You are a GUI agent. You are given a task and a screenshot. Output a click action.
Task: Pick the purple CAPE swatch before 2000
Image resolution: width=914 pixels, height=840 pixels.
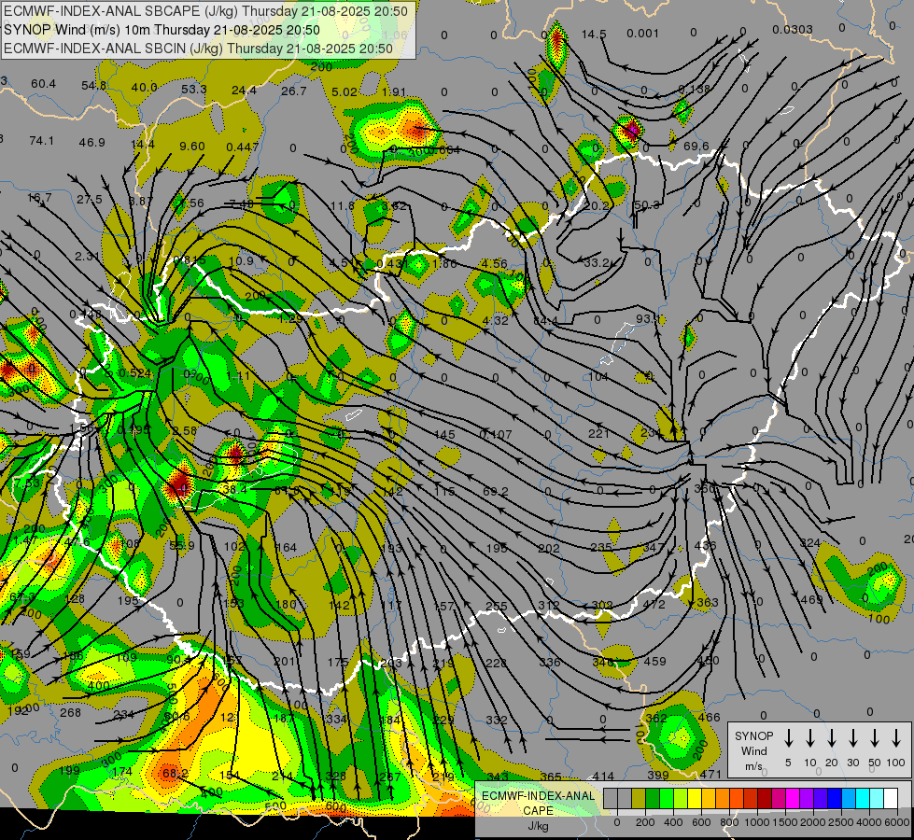(x=807, y=798)
